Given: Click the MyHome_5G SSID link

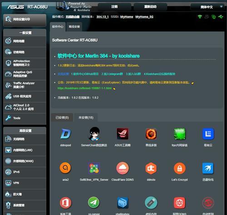Looking at the screenshot, I should pos(144,17).
